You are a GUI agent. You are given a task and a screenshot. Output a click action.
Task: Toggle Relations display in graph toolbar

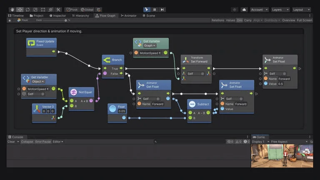click(x=218, y=20)
